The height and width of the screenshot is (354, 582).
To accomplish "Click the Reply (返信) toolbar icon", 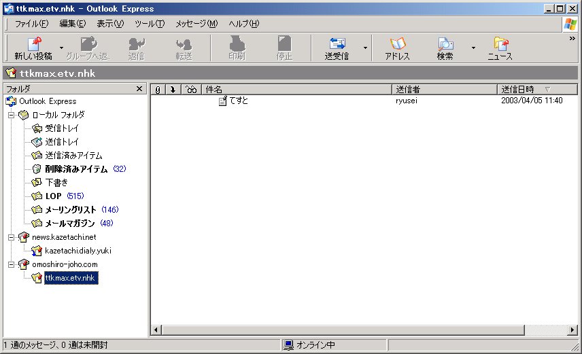I will (x=136, y=48).
